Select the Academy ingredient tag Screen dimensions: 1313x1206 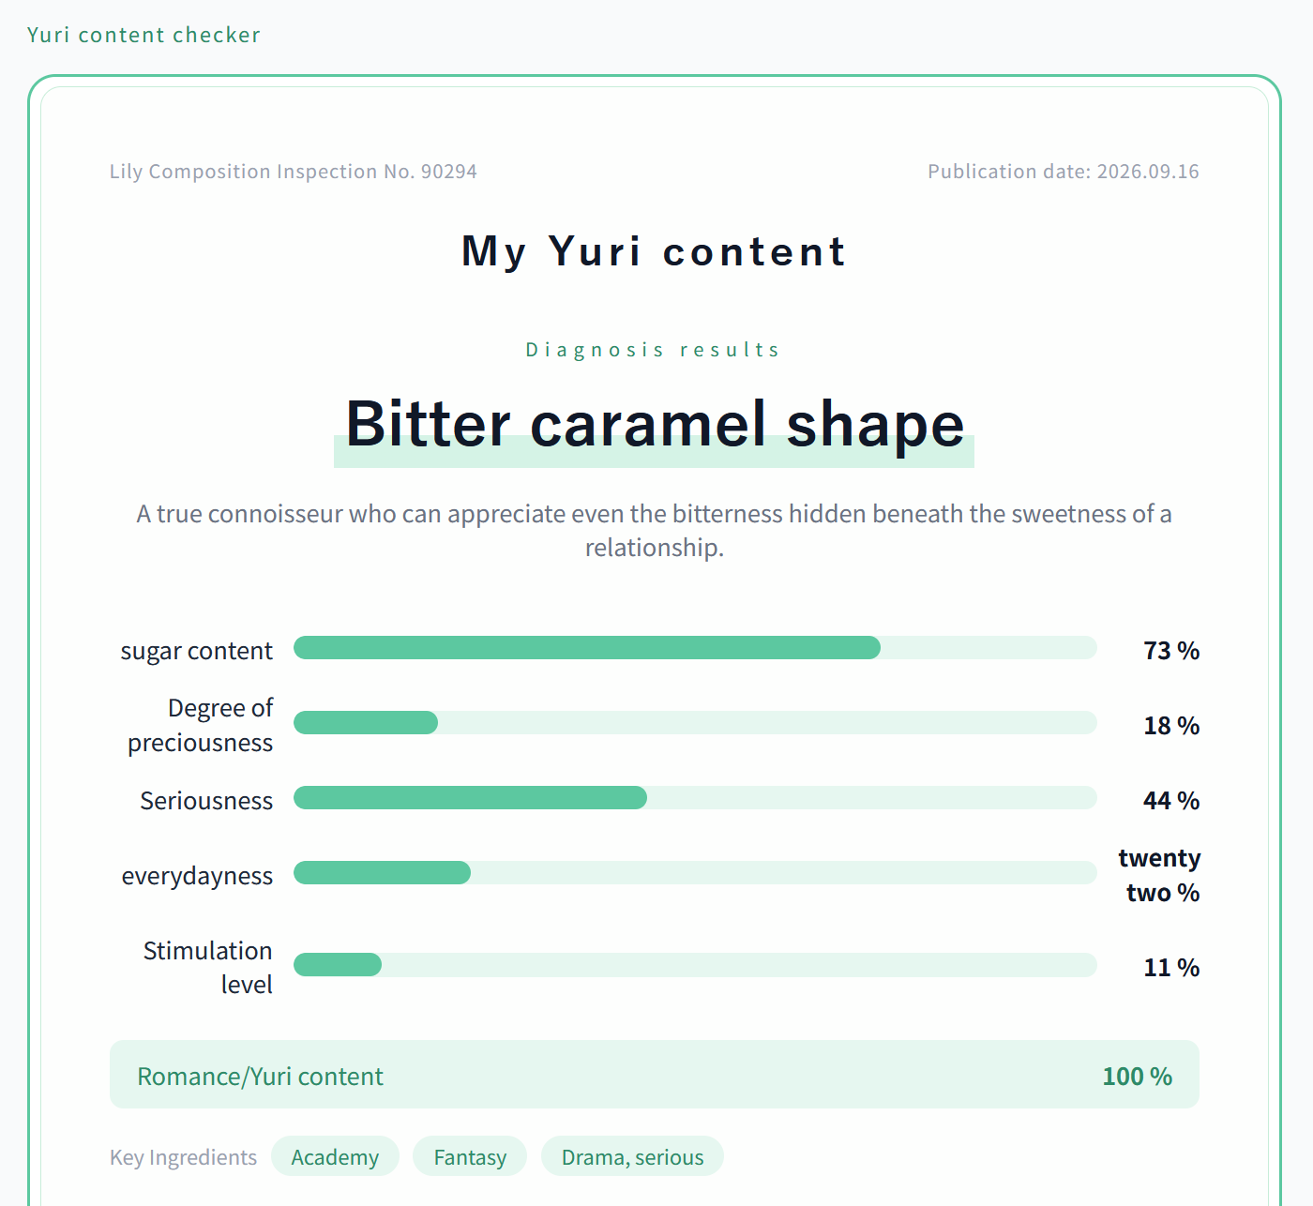click(335, 1156)
